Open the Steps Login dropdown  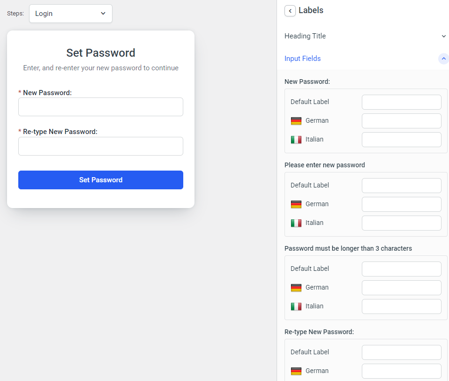coord(70,14)
